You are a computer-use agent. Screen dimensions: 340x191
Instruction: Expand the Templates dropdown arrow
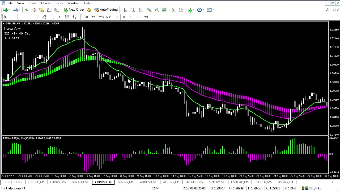click(x=213, y=10)
